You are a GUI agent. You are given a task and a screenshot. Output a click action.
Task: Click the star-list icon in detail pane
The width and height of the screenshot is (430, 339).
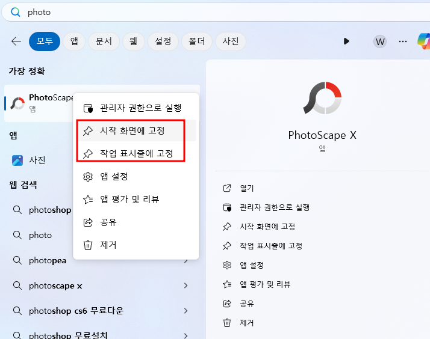click(x=227, y=284)
